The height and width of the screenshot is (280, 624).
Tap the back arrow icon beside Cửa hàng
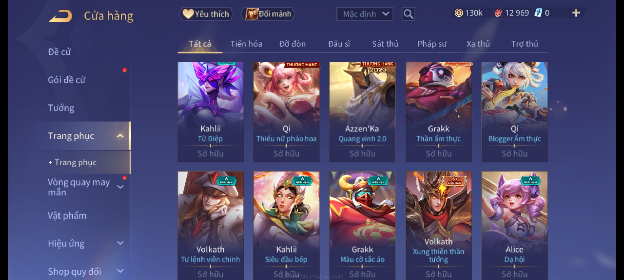[x=60, y=16]
